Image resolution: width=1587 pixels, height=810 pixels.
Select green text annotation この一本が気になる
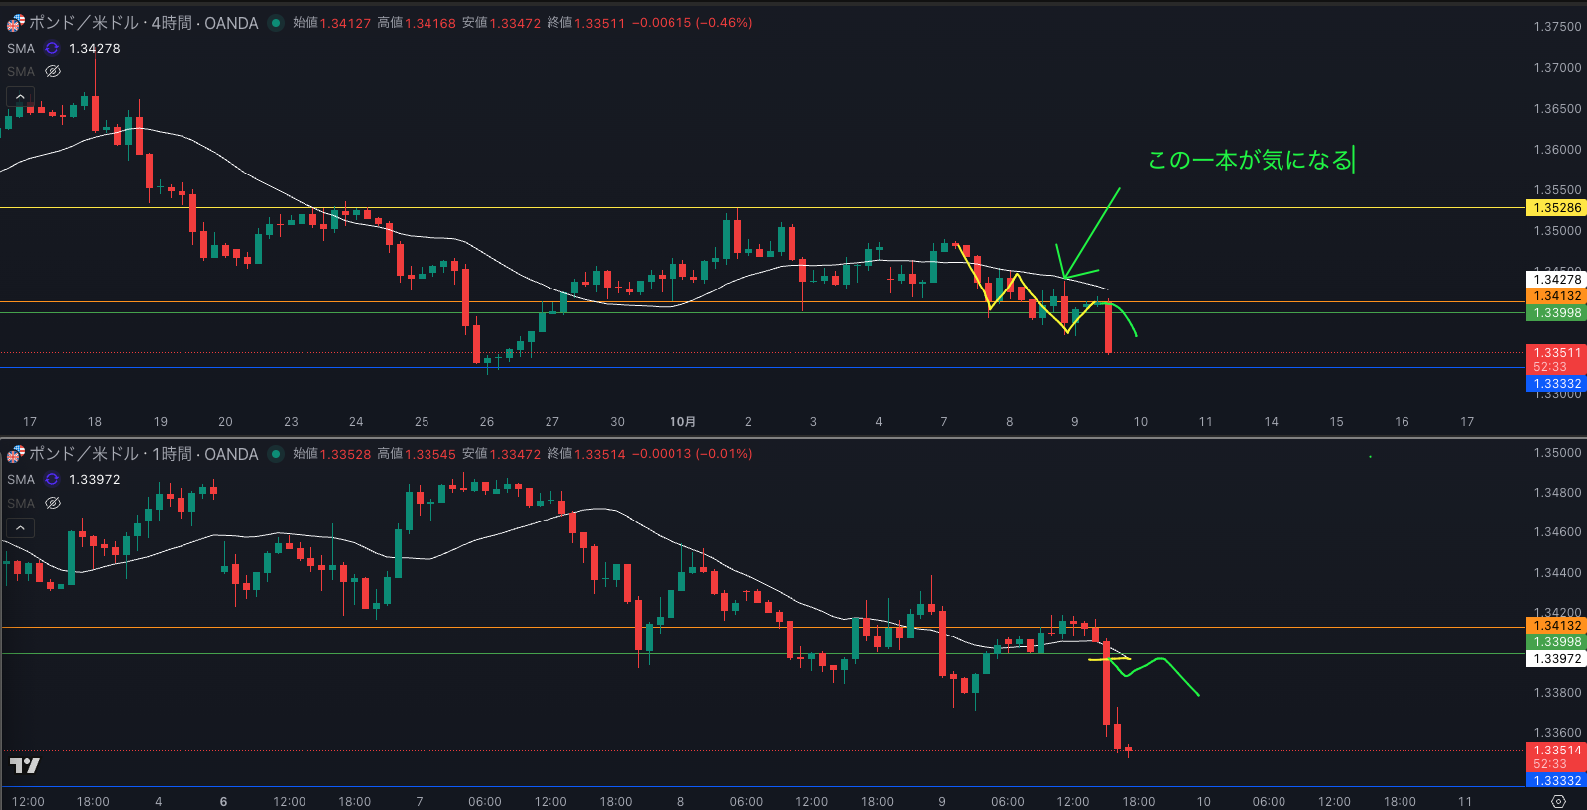(1249, 160)
